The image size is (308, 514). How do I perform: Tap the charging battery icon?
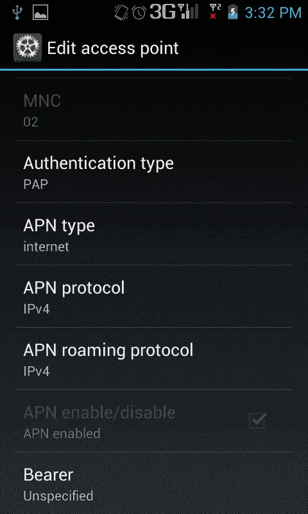pyautogui.click(x=233, y=12)
